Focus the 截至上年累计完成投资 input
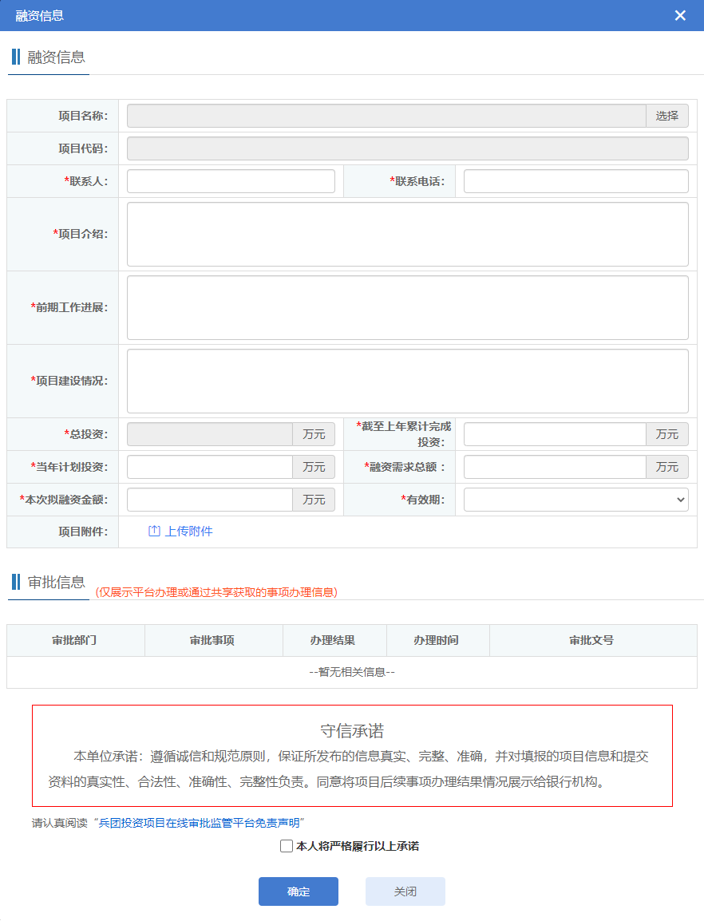Viewport: 704px width, 921px height. (x=555, y=434)
